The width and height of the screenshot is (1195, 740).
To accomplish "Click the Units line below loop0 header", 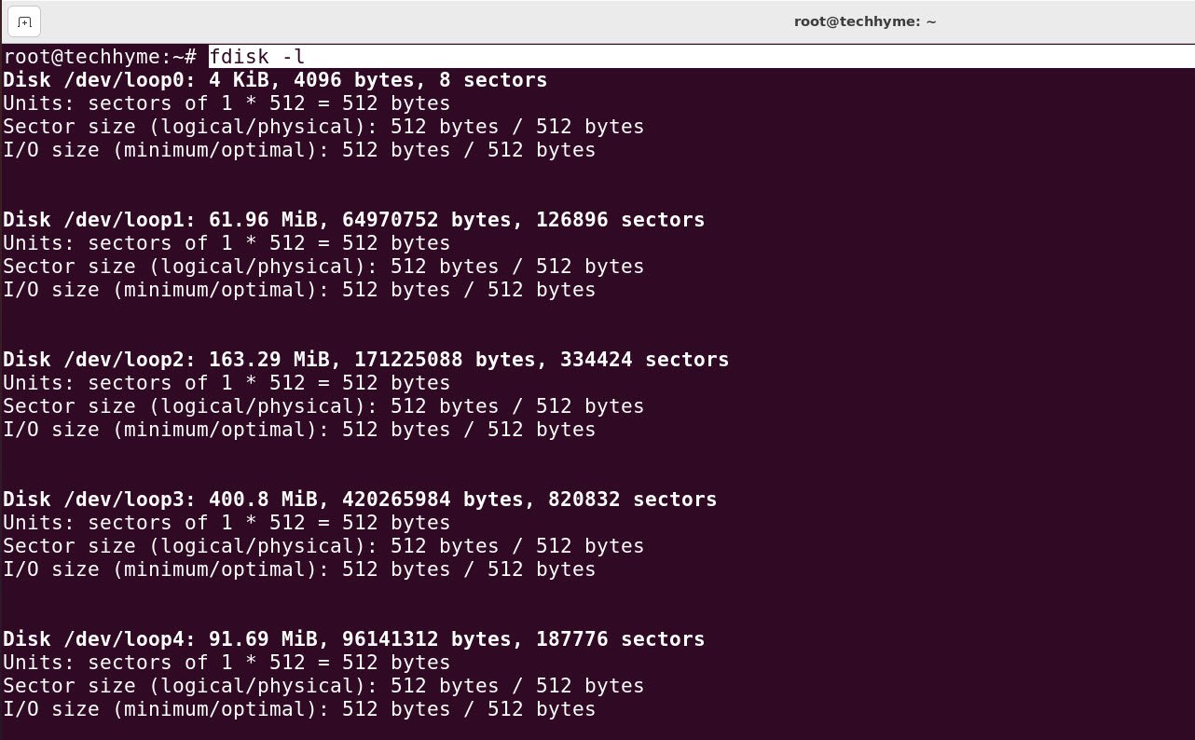I will [x=227, y=103].
